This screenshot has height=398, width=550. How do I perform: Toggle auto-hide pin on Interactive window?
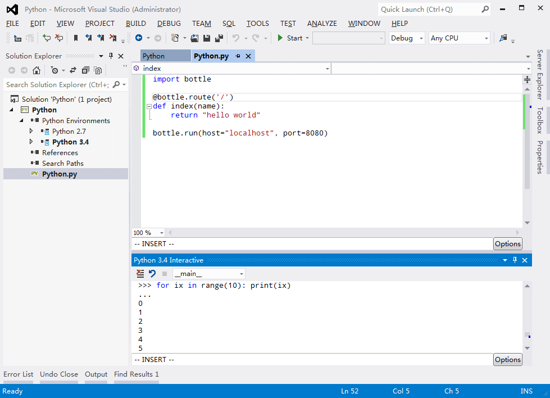pyautogui.click(x=514, y=260)
